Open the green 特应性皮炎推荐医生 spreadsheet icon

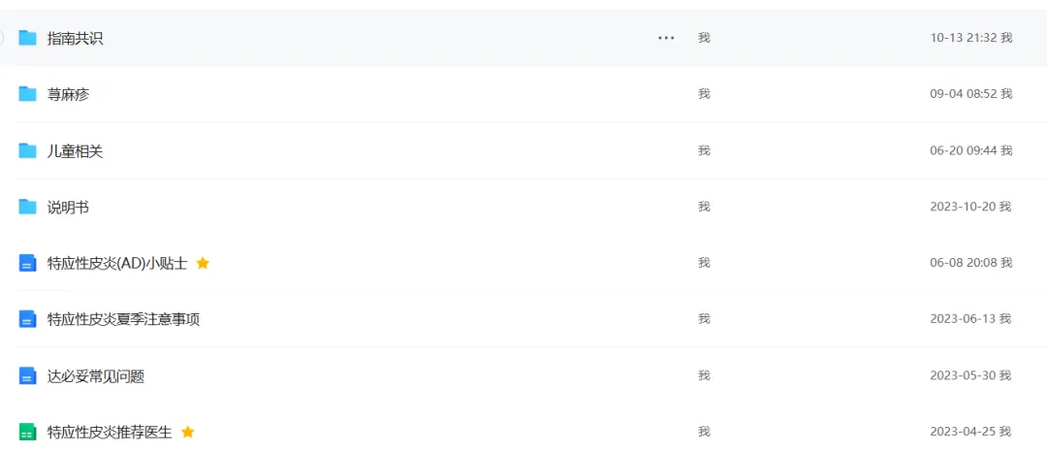tap(27, 433)
